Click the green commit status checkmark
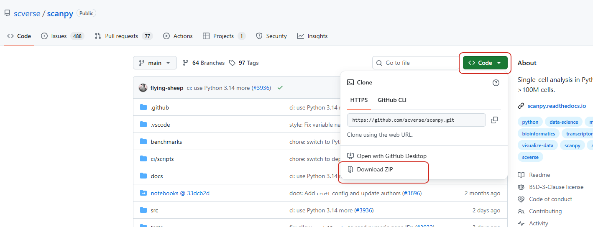 pos(280,88)
